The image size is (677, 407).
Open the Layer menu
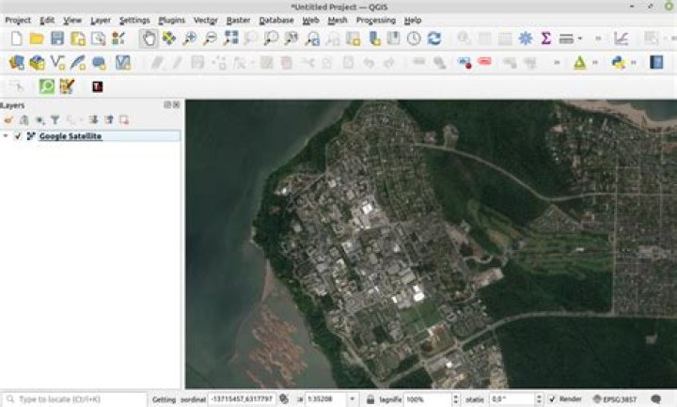coord(101,21)
